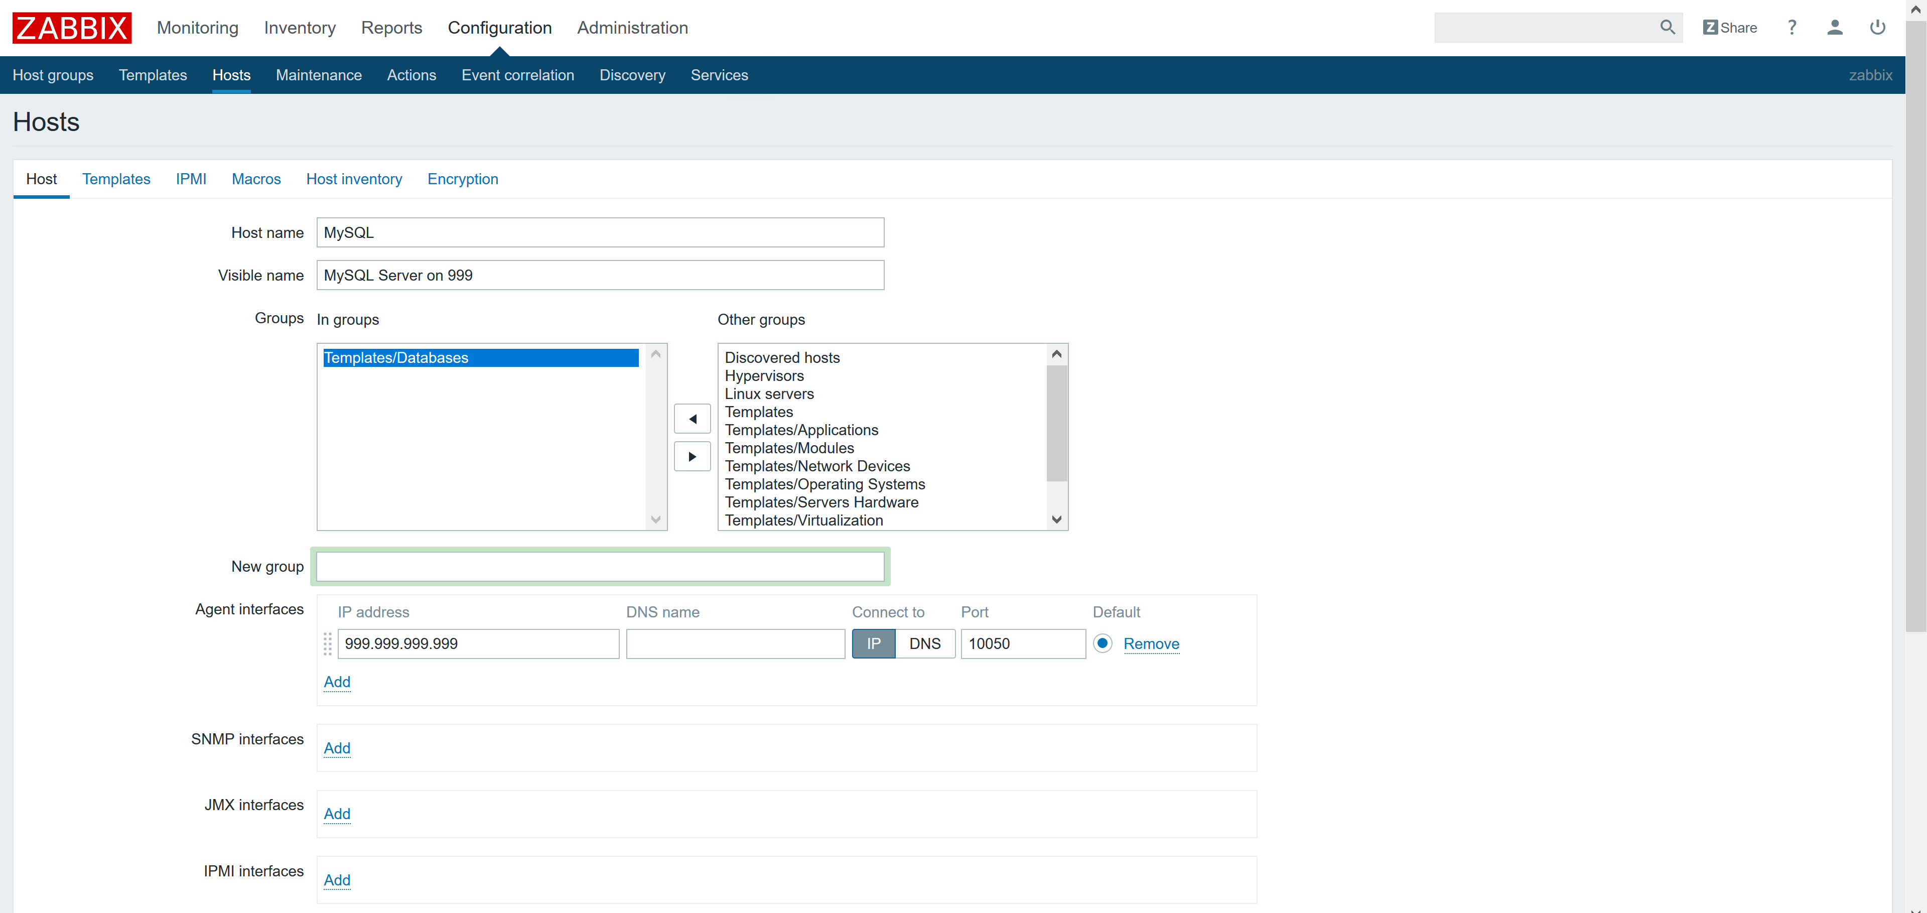
Task: Select Templates/Databases in In groups
Action: coord(480,358)
